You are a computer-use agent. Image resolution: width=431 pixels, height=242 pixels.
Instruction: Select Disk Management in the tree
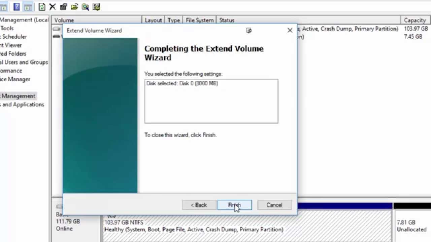(x=18, y=96)
